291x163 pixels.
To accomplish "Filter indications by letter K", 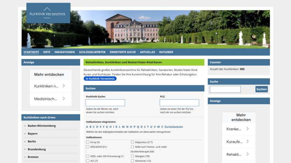I will tap(116, 127).
